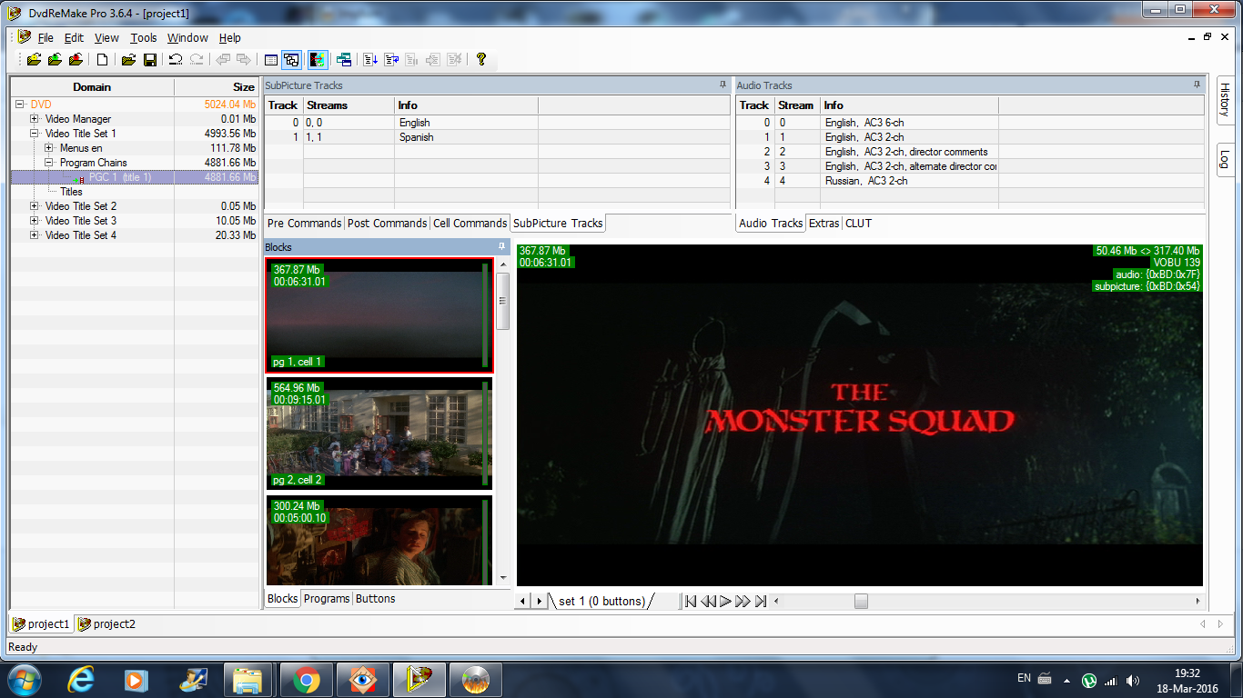1243x698 pixels.
Task: Open the Window menu
Action: tap(187, 38)
